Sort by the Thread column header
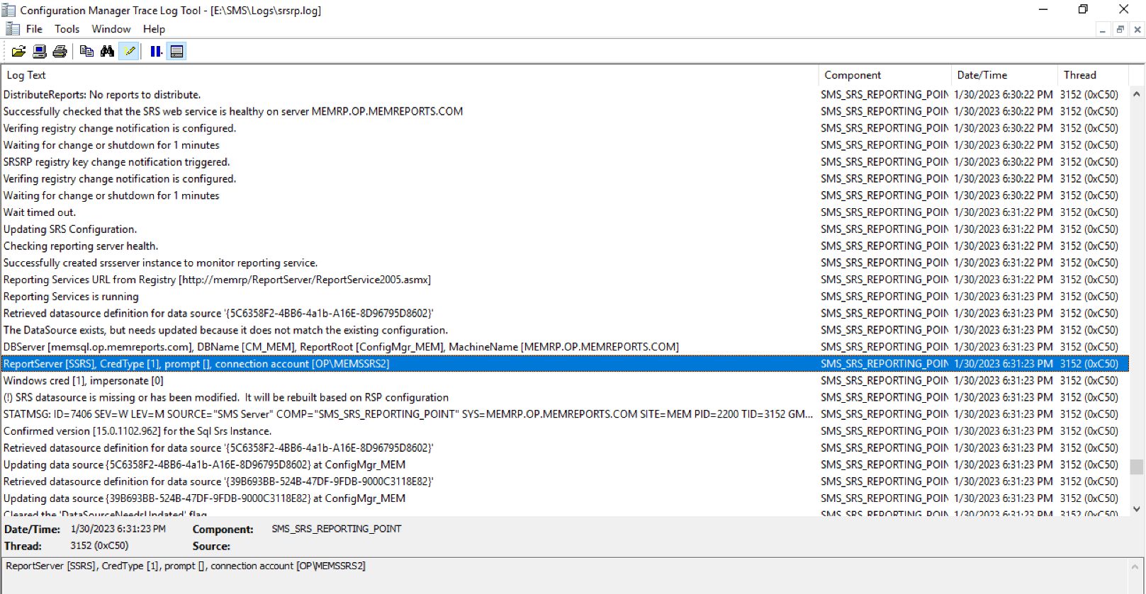1146x594 pixels. click(1092, 75)
